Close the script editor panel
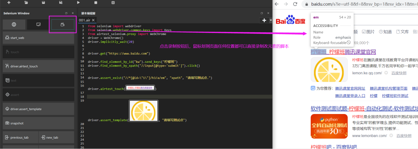418x149 pixels. tap(268, 13)
